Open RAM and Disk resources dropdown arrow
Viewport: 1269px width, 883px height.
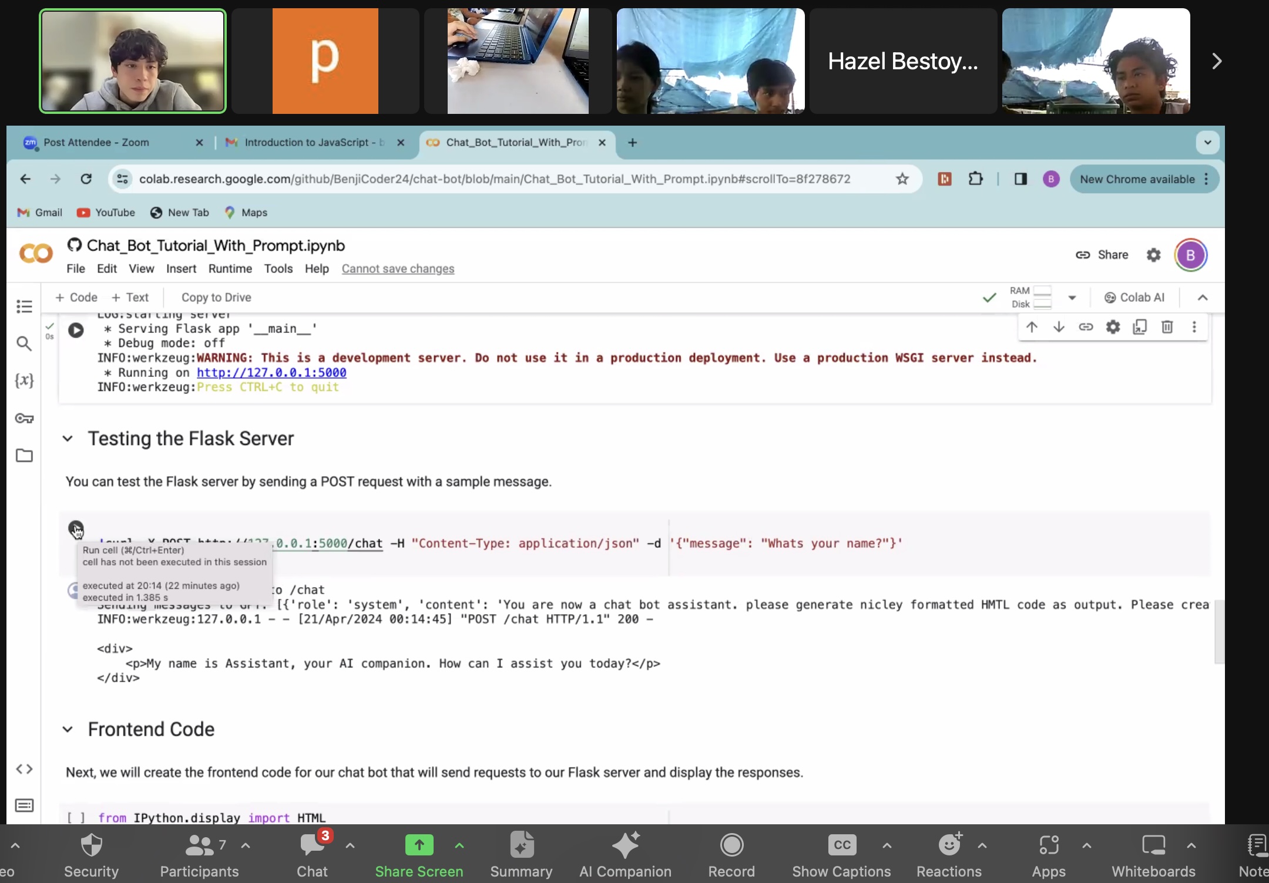(1072, 298)
